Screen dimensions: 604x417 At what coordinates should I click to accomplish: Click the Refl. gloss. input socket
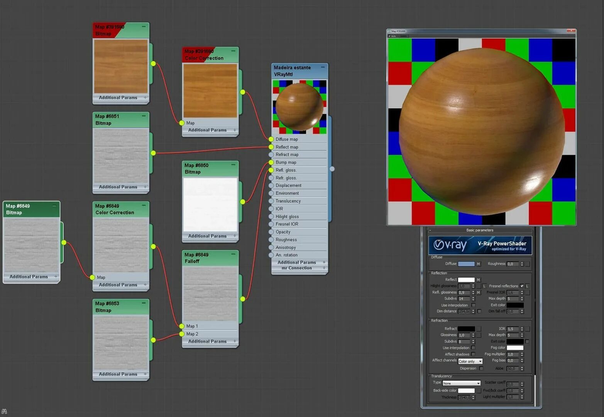point(271,170)
